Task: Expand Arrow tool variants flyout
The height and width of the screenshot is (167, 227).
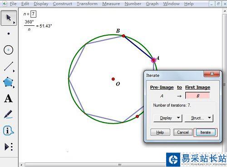Action: (x=14, y=23)
